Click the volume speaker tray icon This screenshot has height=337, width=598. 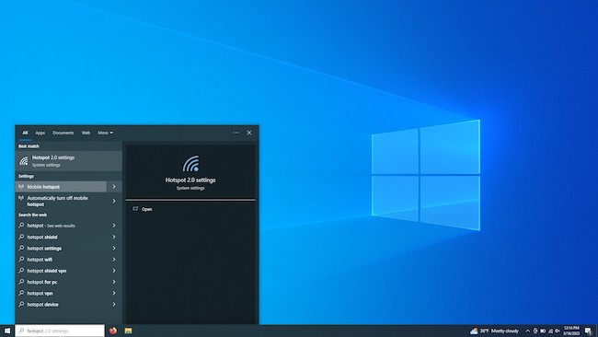[558, 331]
